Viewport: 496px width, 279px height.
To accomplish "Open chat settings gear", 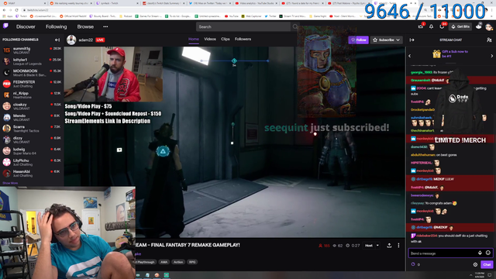I will tap(475, 264).
